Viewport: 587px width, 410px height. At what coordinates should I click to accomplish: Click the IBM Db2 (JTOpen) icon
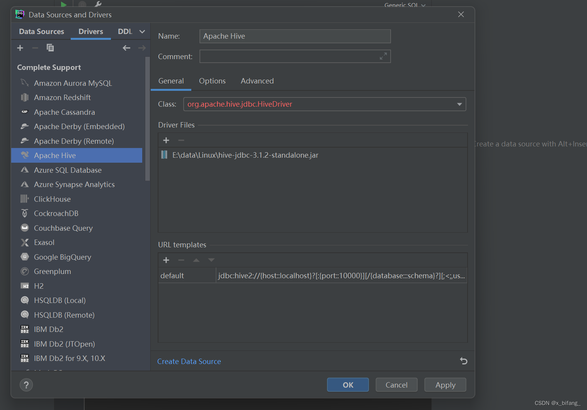pyautogui.click(x=25, y=344)
